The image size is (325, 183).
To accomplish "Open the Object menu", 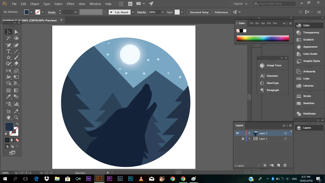I will [x=35, y=4].
